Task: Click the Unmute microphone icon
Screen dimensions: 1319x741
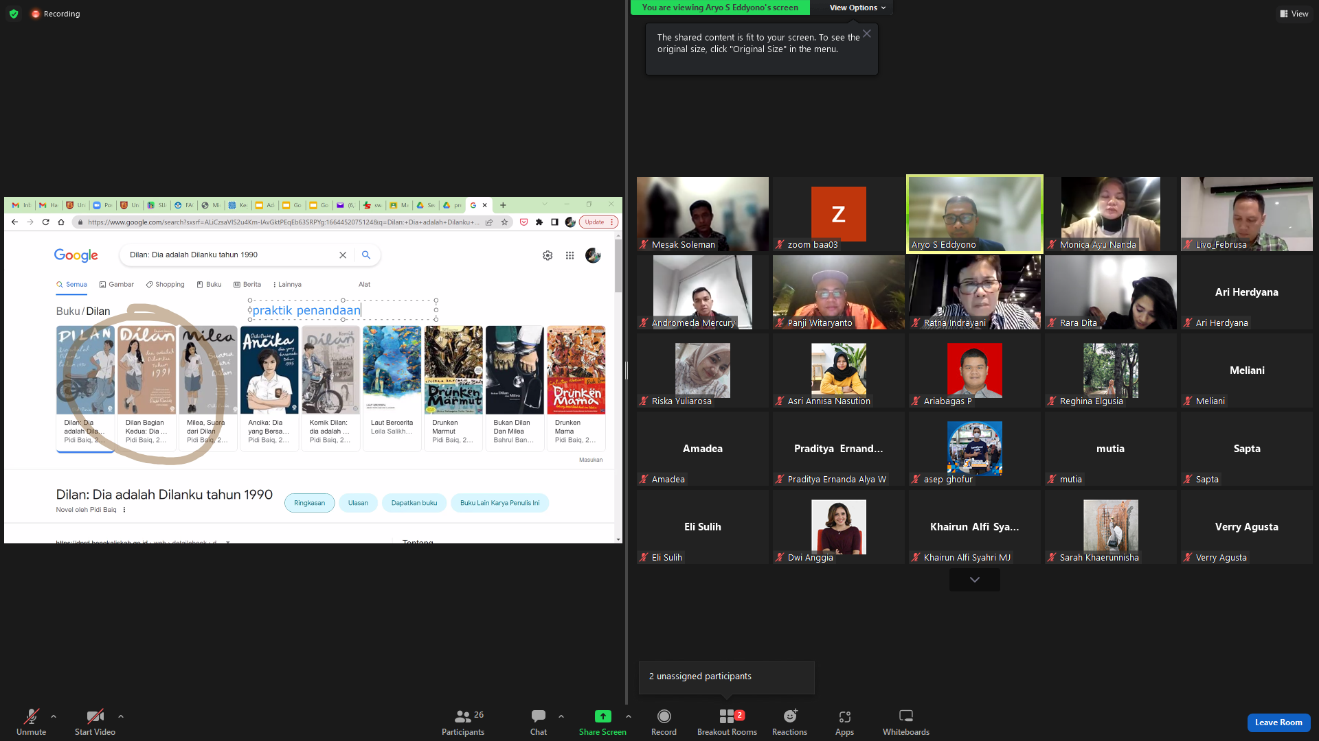Action: point(32,716)
